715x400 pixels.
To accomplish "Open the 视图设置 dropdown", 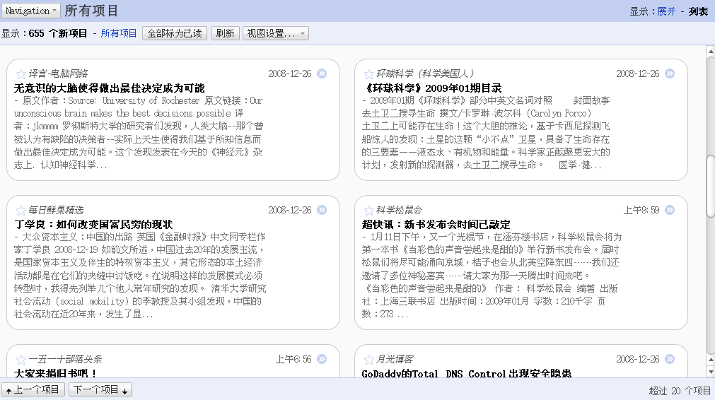I will 275,33.
